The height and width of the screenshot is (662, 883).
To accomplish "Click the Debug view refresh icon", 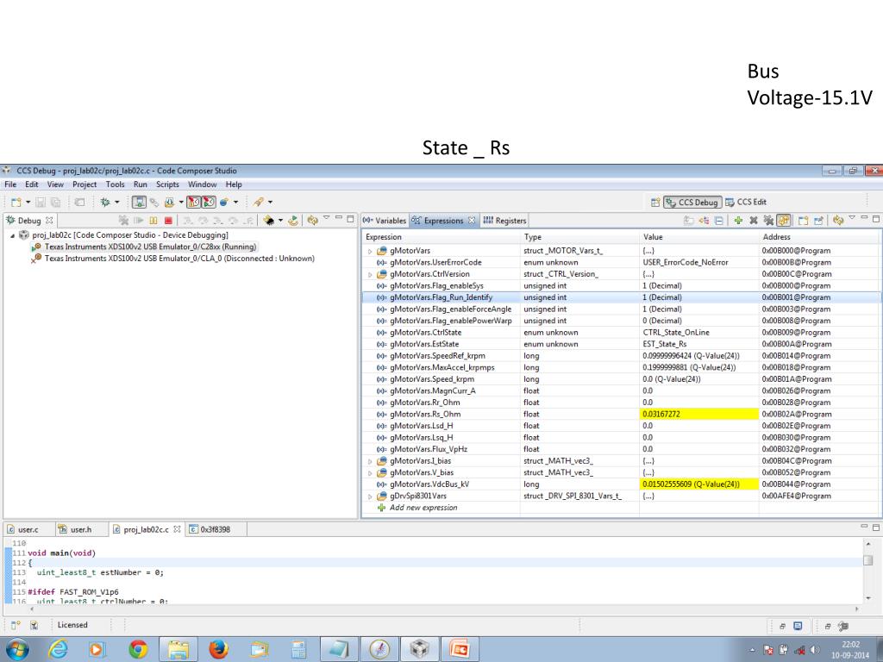I will (x=312, y=221).
